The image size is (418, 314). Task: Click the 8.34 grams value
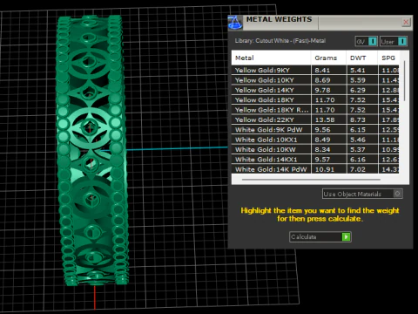point(322,149)
